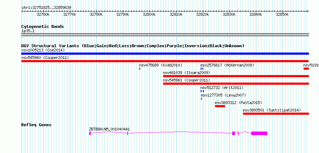This screenshot has width=319, height=153.
Task: Click the RefSeq Genes track title
Action: click(37, 125)
